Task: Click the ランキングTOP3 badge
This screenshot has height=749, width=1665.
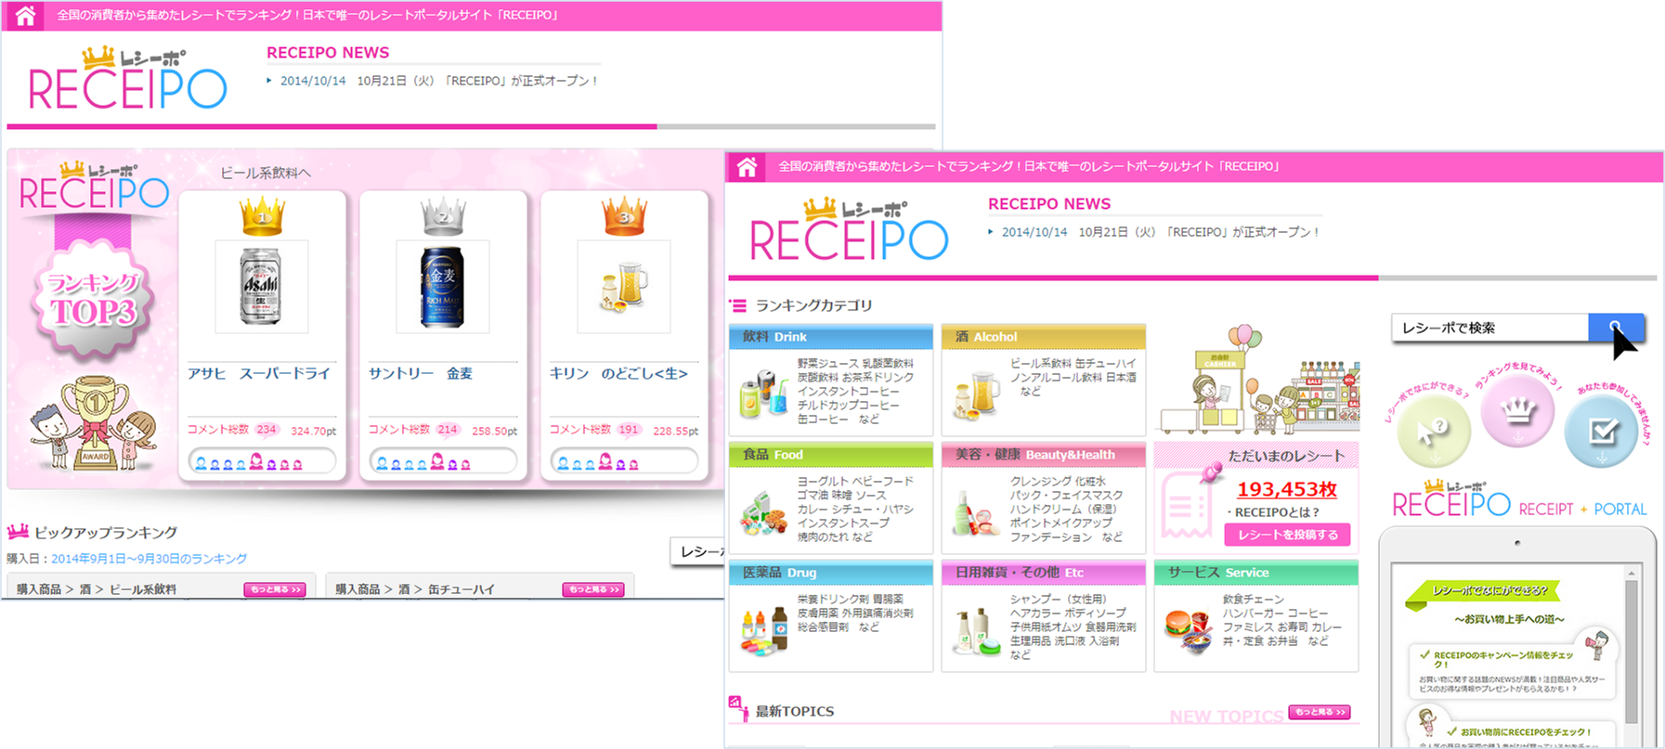Action: [x=93, y=299]
